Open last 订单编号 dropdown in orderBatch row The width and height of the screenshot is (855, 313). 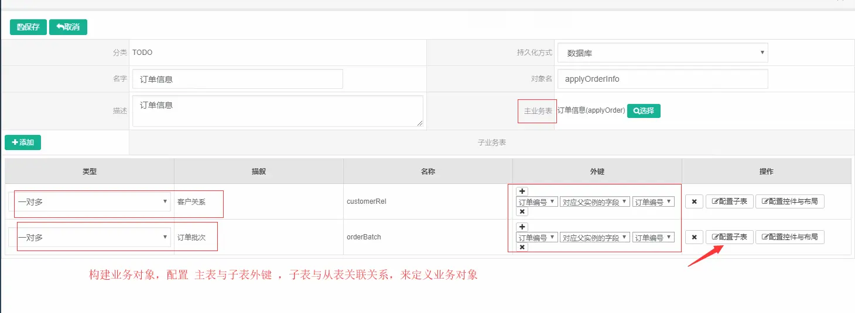point(654,238)
